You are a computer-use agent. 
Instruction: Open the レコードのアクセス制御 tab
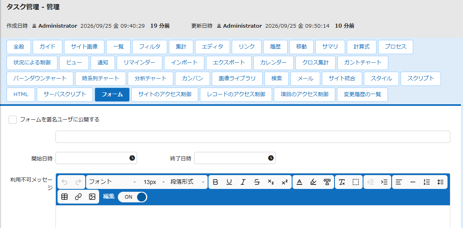click(x=236, y=94)
